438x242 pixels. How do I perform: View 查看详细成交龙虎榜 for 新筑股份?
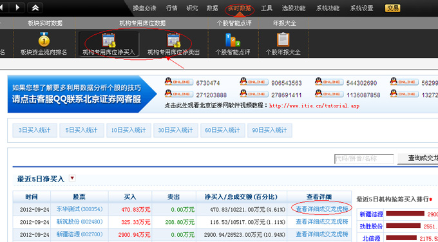322,222
